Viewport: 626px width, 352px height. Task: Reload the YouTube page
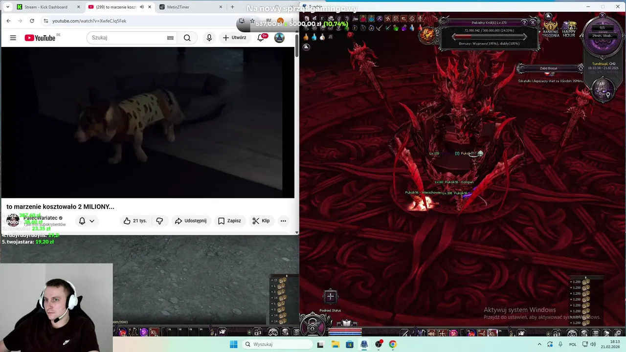coord(32,21)
